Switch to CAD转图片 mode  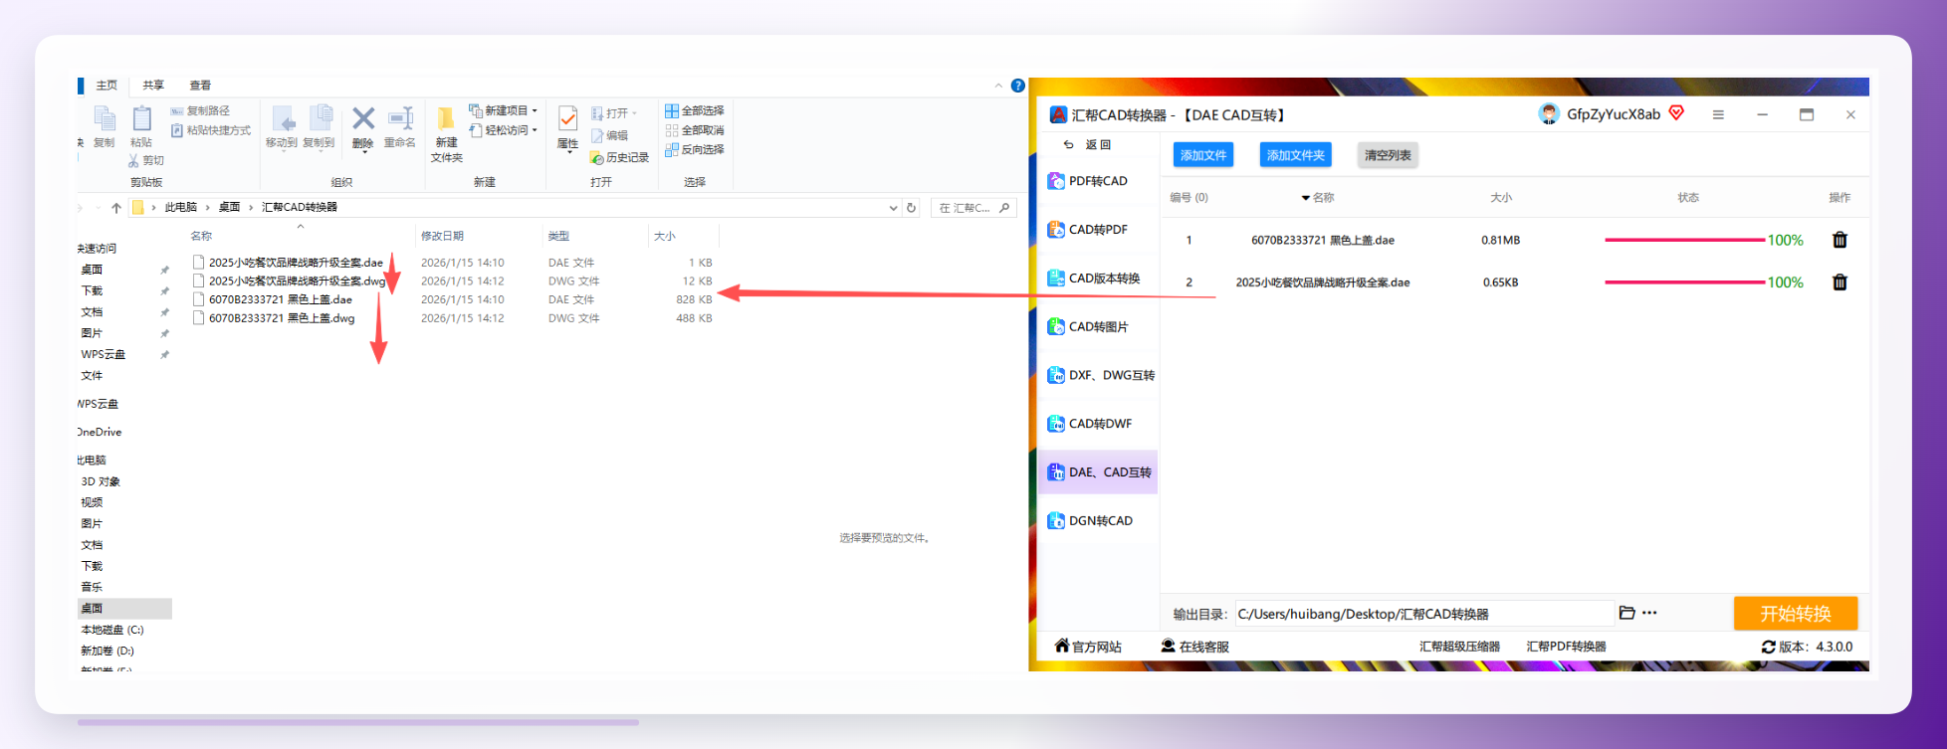[1087, 326]
